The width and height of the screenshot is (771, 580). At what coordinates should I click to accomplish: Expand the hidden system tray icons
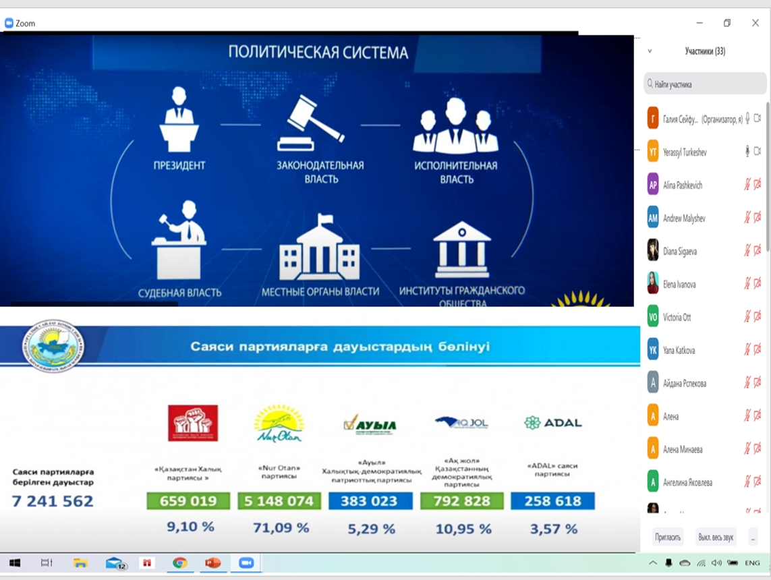(652, 562)
